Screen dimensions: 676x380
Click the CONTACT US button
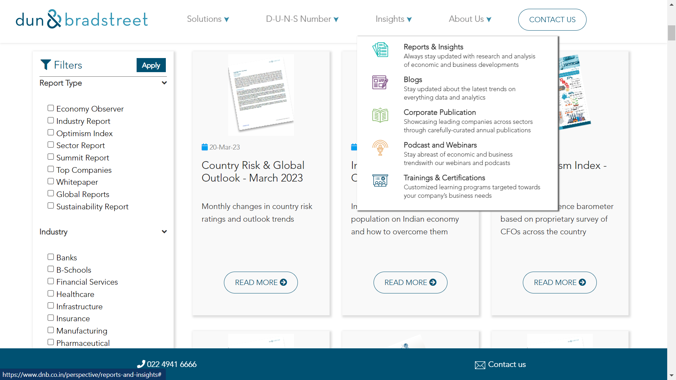(552, 20)
